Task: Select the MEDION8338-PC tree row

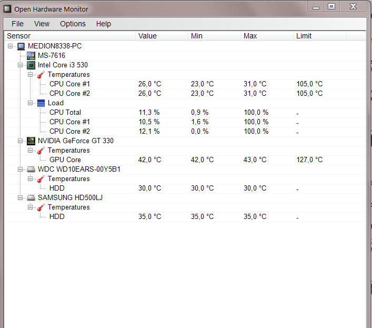Action: 185,46
